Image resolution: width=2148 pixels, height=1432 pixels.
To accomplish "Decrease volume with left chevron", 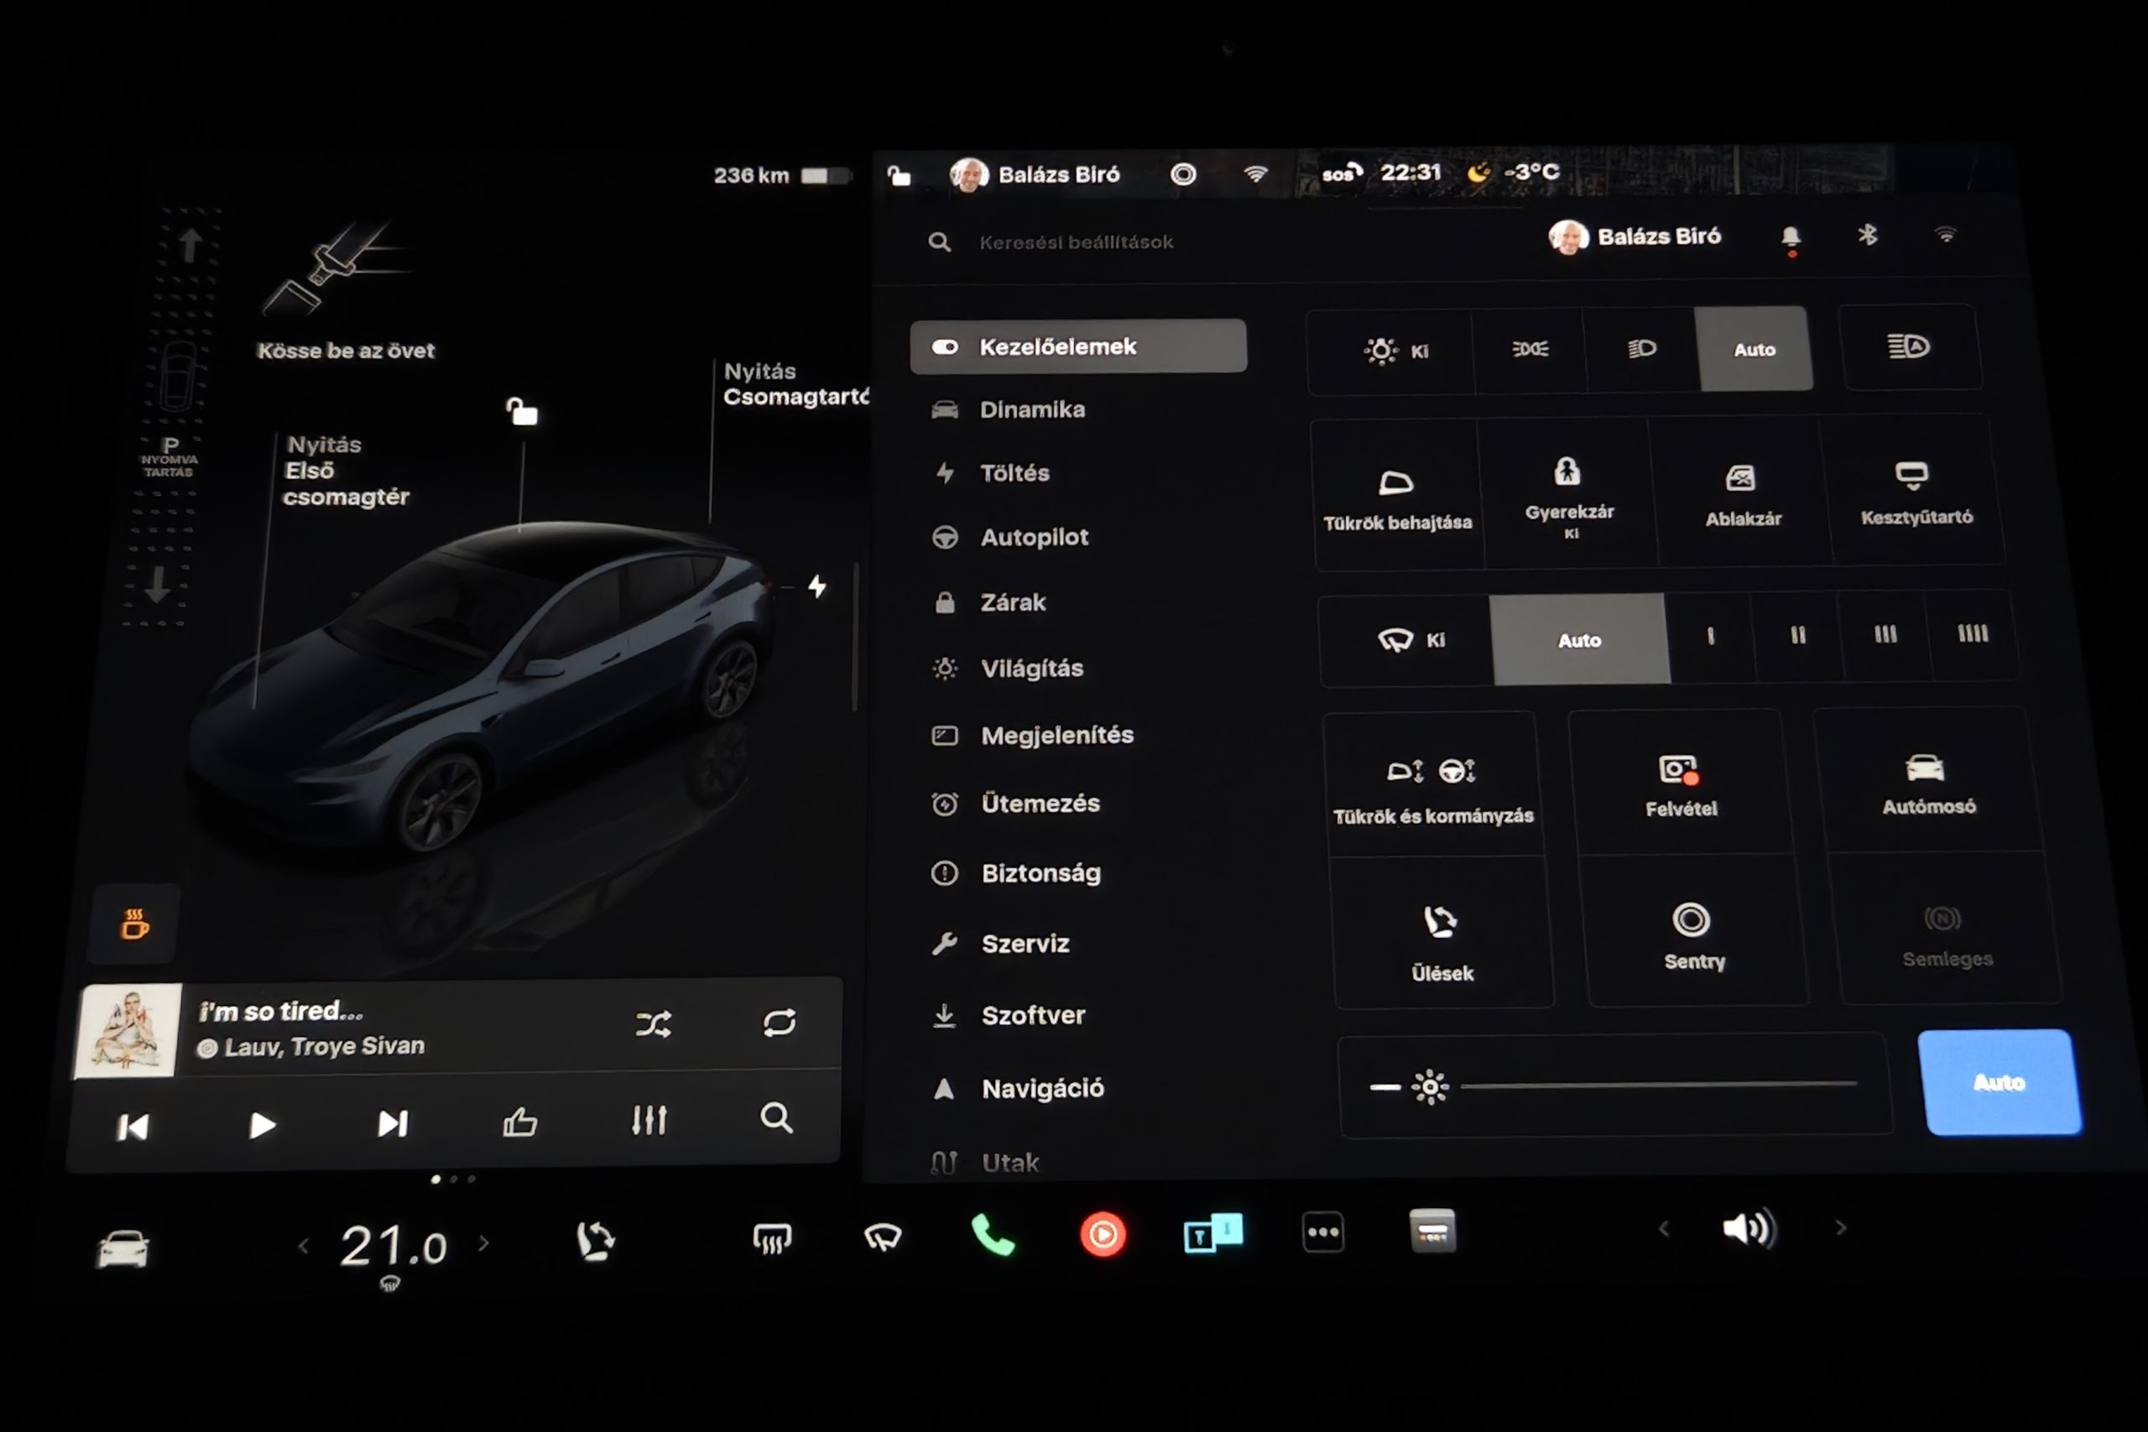I will [x=1664, y=1229].
